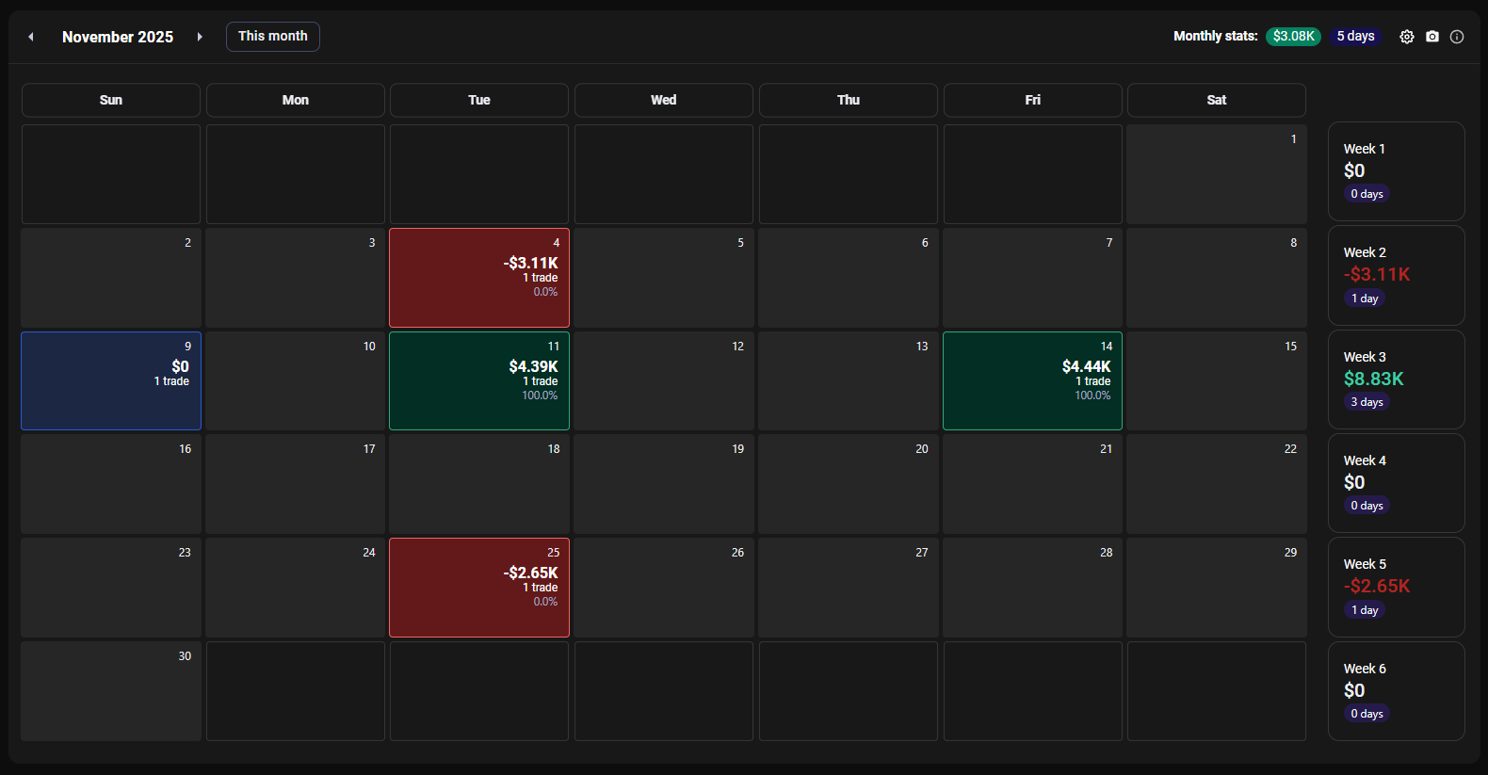Open November 4 losing day cell
Image resolution: width=1488 pixels, height=775 pixels.
click(478, 278)
